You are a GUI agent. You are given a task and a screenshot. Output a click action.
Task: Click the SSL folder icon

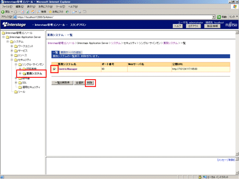(20, 83)
